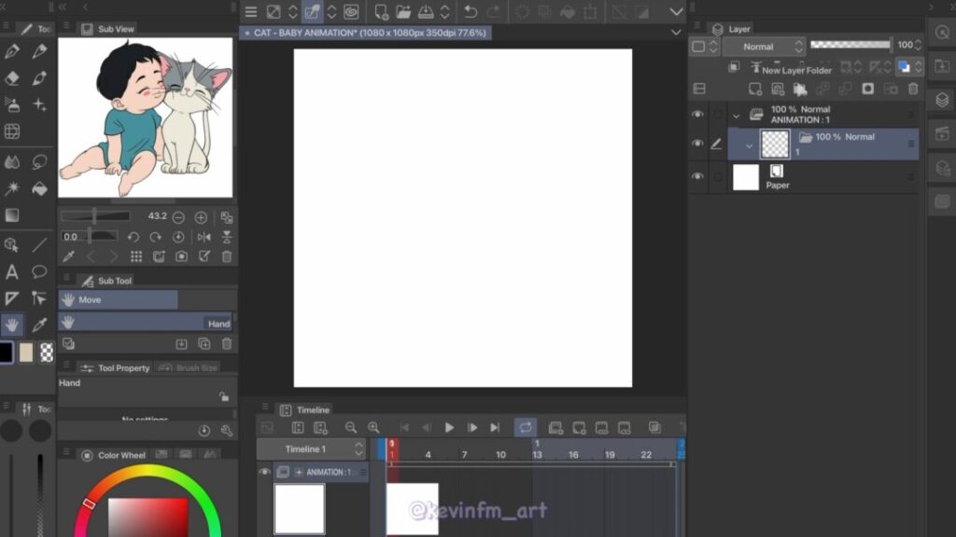Toggle loop playback in the timeline

(x=526, y=427)
